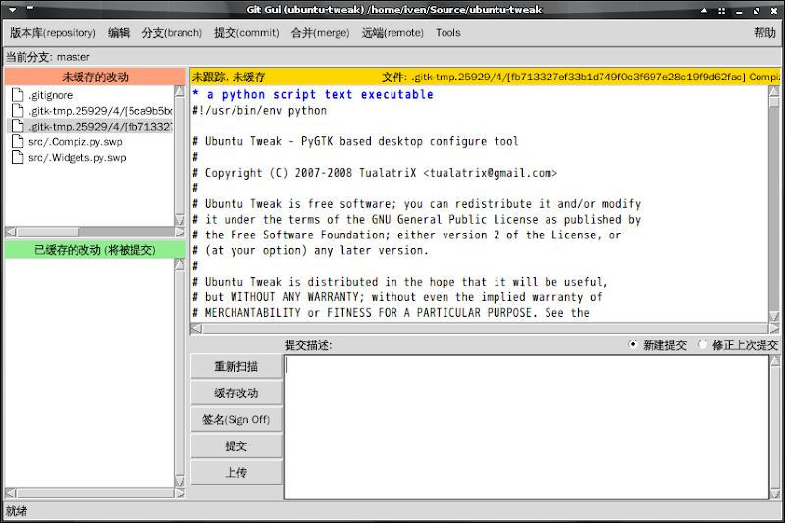This screenshot has width=785, height=523.
Task: Click the unstaged list scroll-up arrow
Action: [x=181, y=91]
